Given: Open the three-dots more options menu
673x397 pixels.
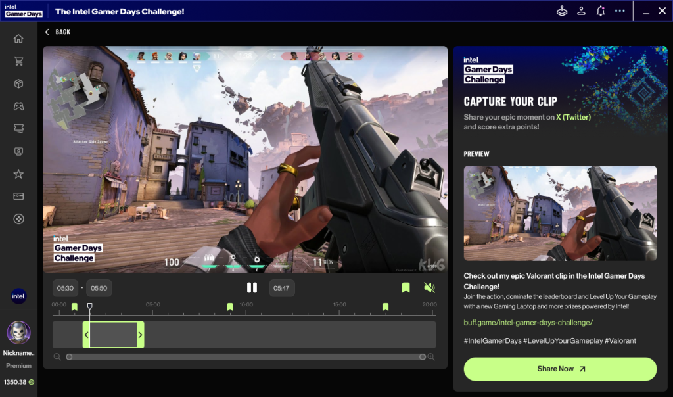Looking at the screenshot, I should (620, 11).
